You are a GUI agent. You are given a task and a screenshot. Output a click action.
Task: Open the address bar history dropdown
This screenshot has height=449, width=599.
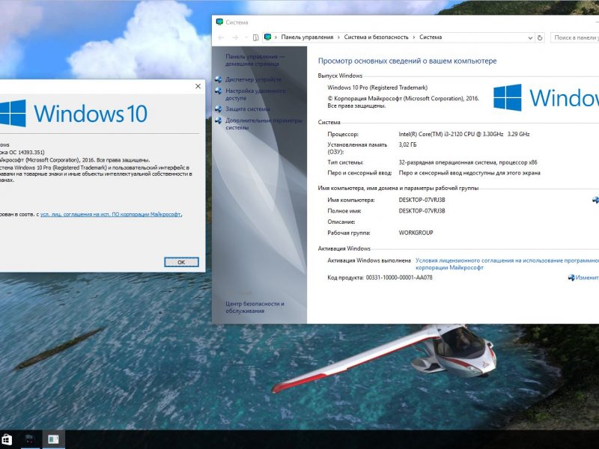click(x=530, y=38)
